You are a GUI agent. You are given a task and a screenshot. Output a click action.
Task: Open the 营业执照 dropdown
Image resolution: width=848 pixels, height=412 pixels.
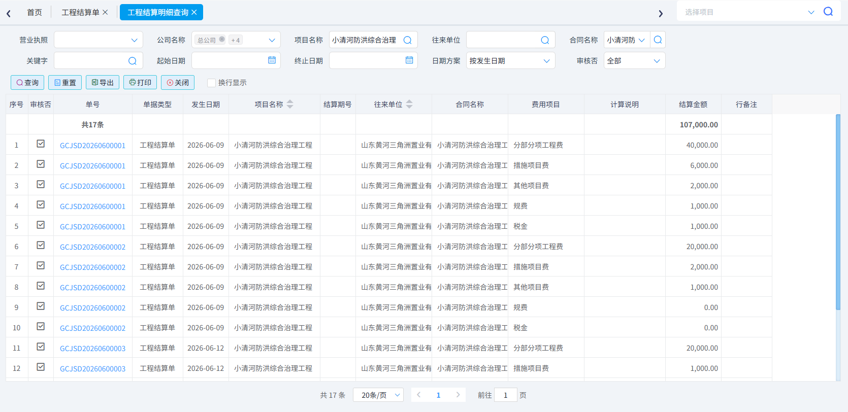click(99, 40)
